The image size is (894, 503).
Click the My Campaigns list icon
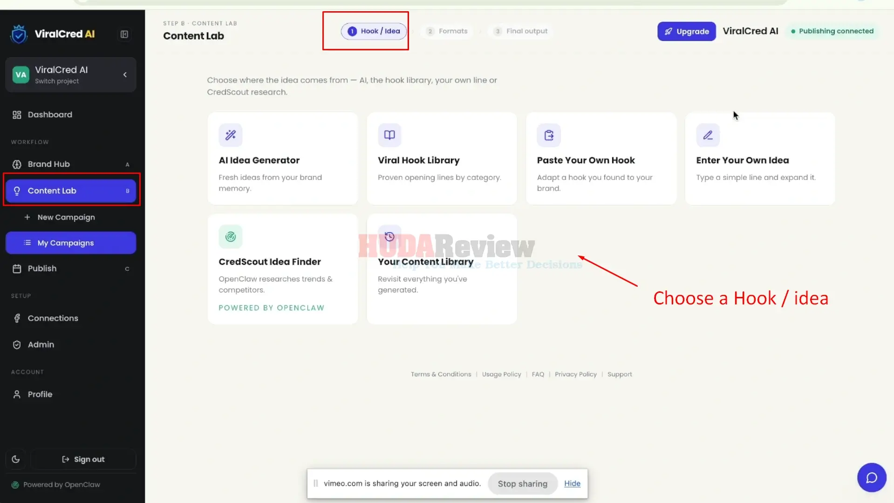tap(27, 243)
